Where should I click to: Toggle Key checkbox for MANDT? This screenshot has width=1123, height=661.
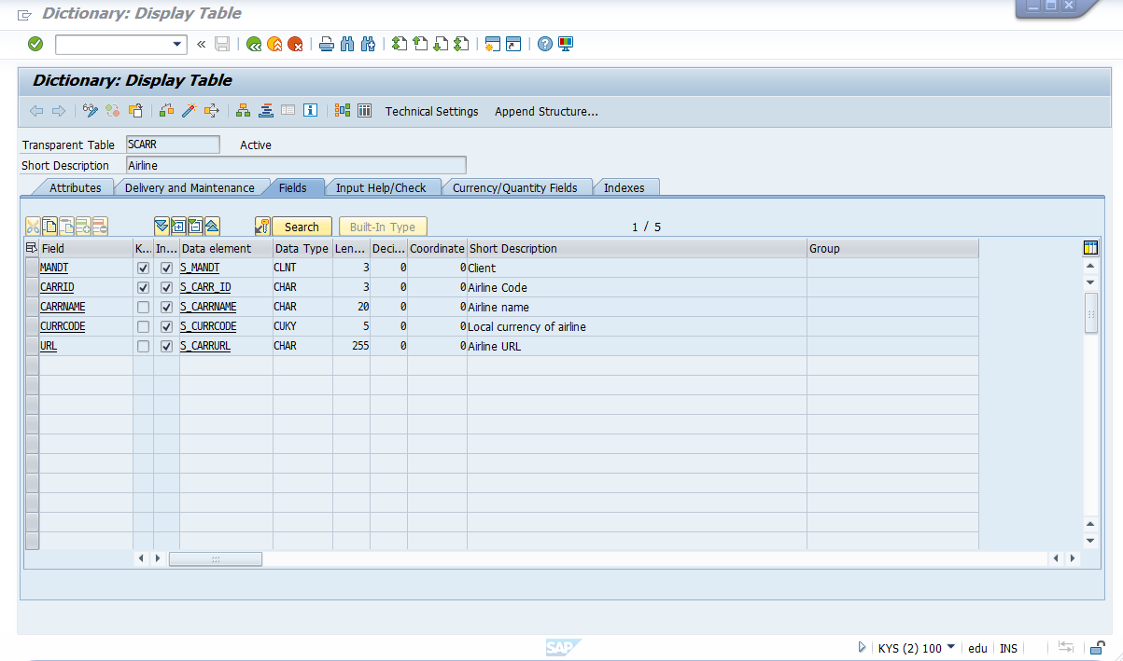(143, 268)
